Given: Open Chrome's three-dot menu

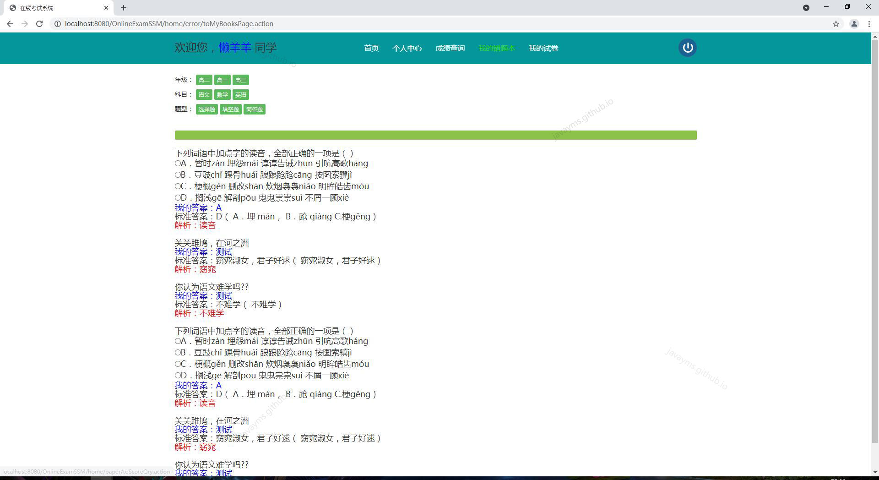Looking at the screenshot, I should click(869, 24).
